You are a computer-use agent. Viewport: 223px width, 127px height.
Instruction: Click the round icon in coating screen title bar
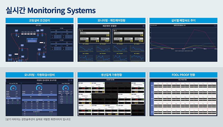point(72,25)
